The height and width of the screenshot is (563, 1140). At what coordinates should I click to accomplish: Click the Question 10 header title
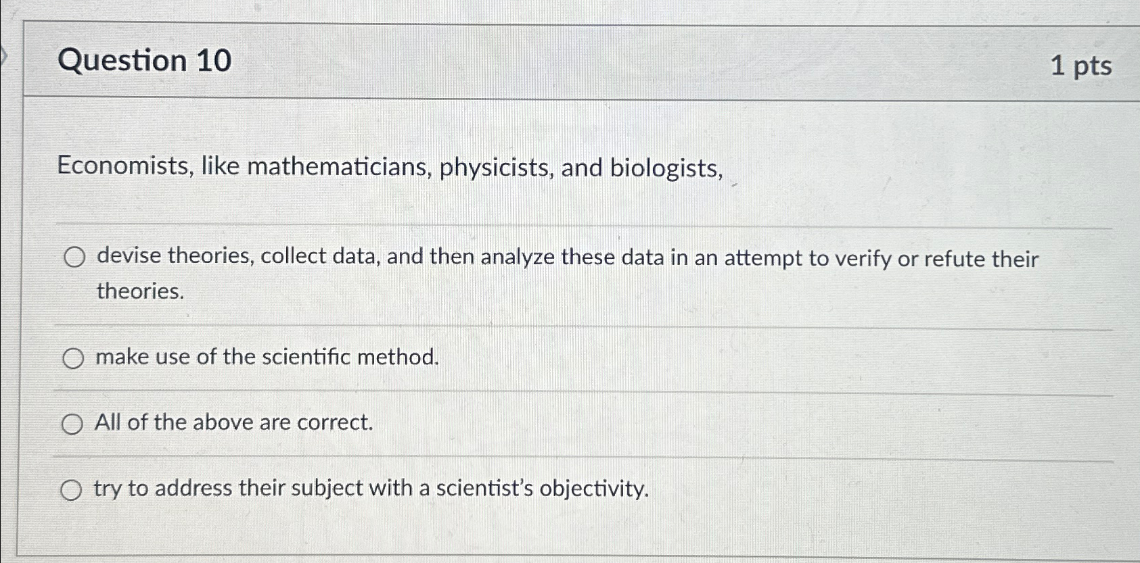(143, 62)
